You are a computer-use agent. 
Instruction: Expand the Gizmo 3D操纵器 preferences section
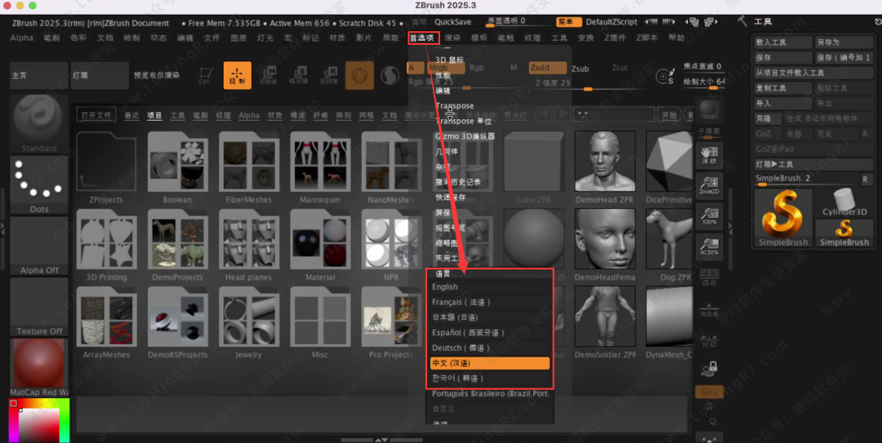(465, 136)
